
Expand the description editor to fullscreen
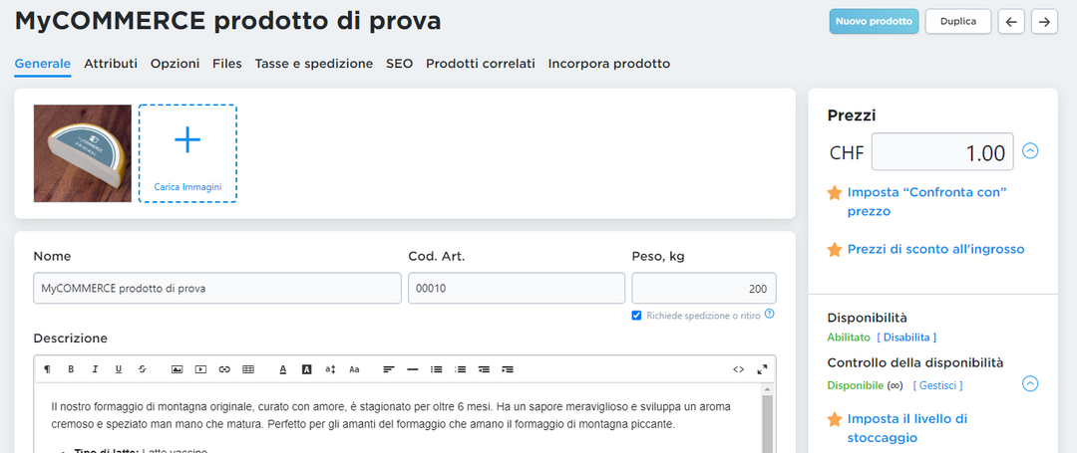(x=762, y=369)
